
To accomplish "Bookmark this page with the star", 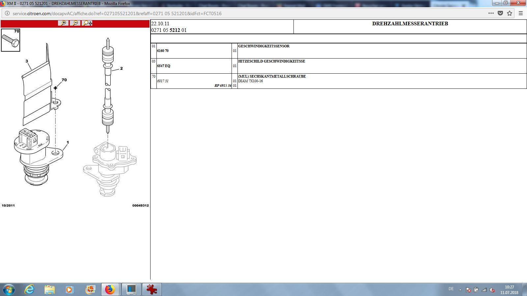I will [x=510, y=13].
